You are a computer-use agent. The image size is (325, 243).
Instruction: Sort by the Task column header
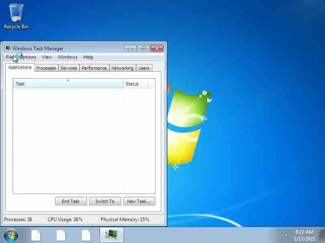(x=68, y=84)
